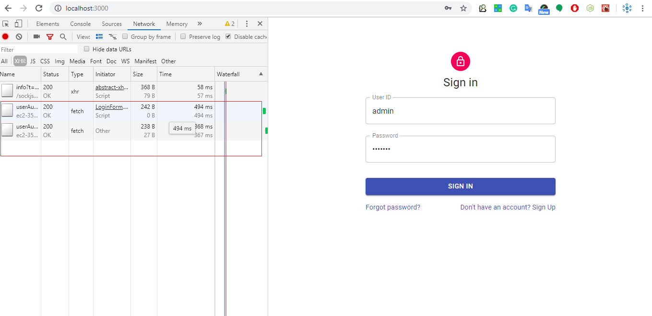The height and width of the screenshot is (316, 652).
Task: Open the network search magnifier
Action: (x=63, y=36)
